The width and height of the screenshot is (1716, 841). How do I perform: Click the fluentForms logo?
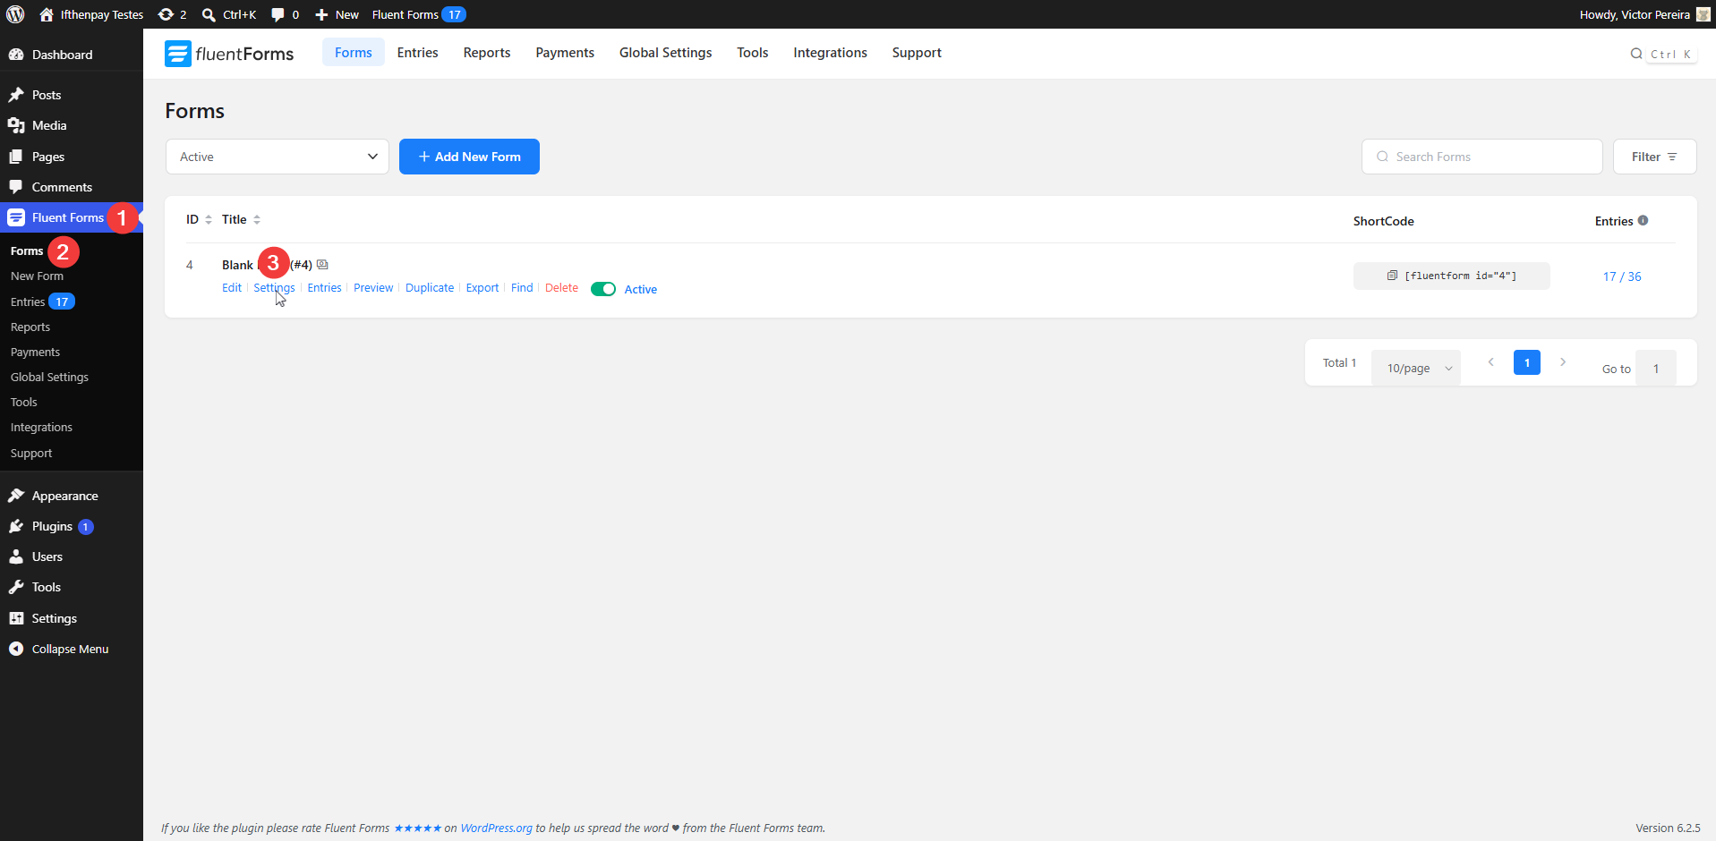click(x=229, y=54)
